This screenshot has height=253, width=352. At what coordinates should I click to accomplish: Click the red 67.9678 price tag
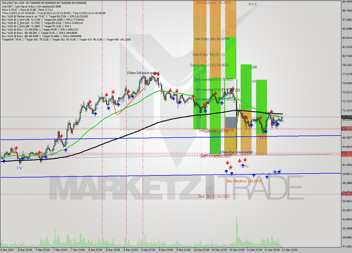[x=347, y=128]
